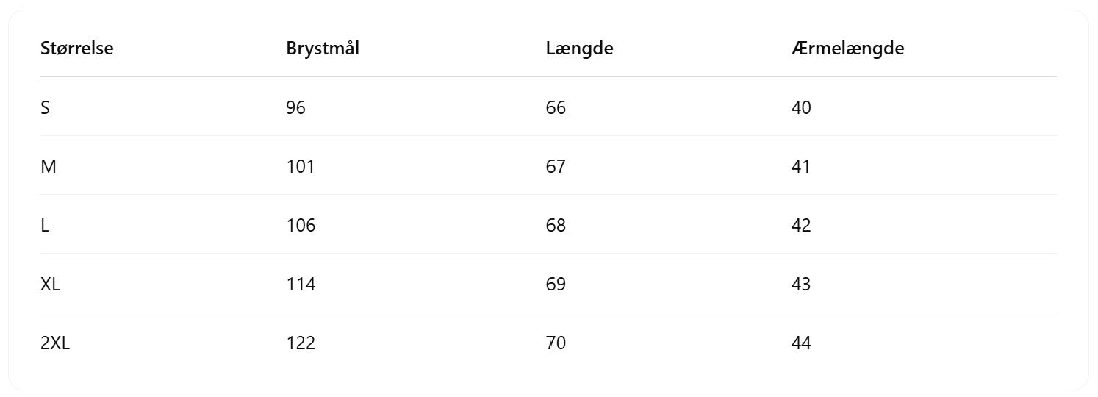Click chest measurement 101 for size M
The image size is (1098, 397).
point(301,167)
